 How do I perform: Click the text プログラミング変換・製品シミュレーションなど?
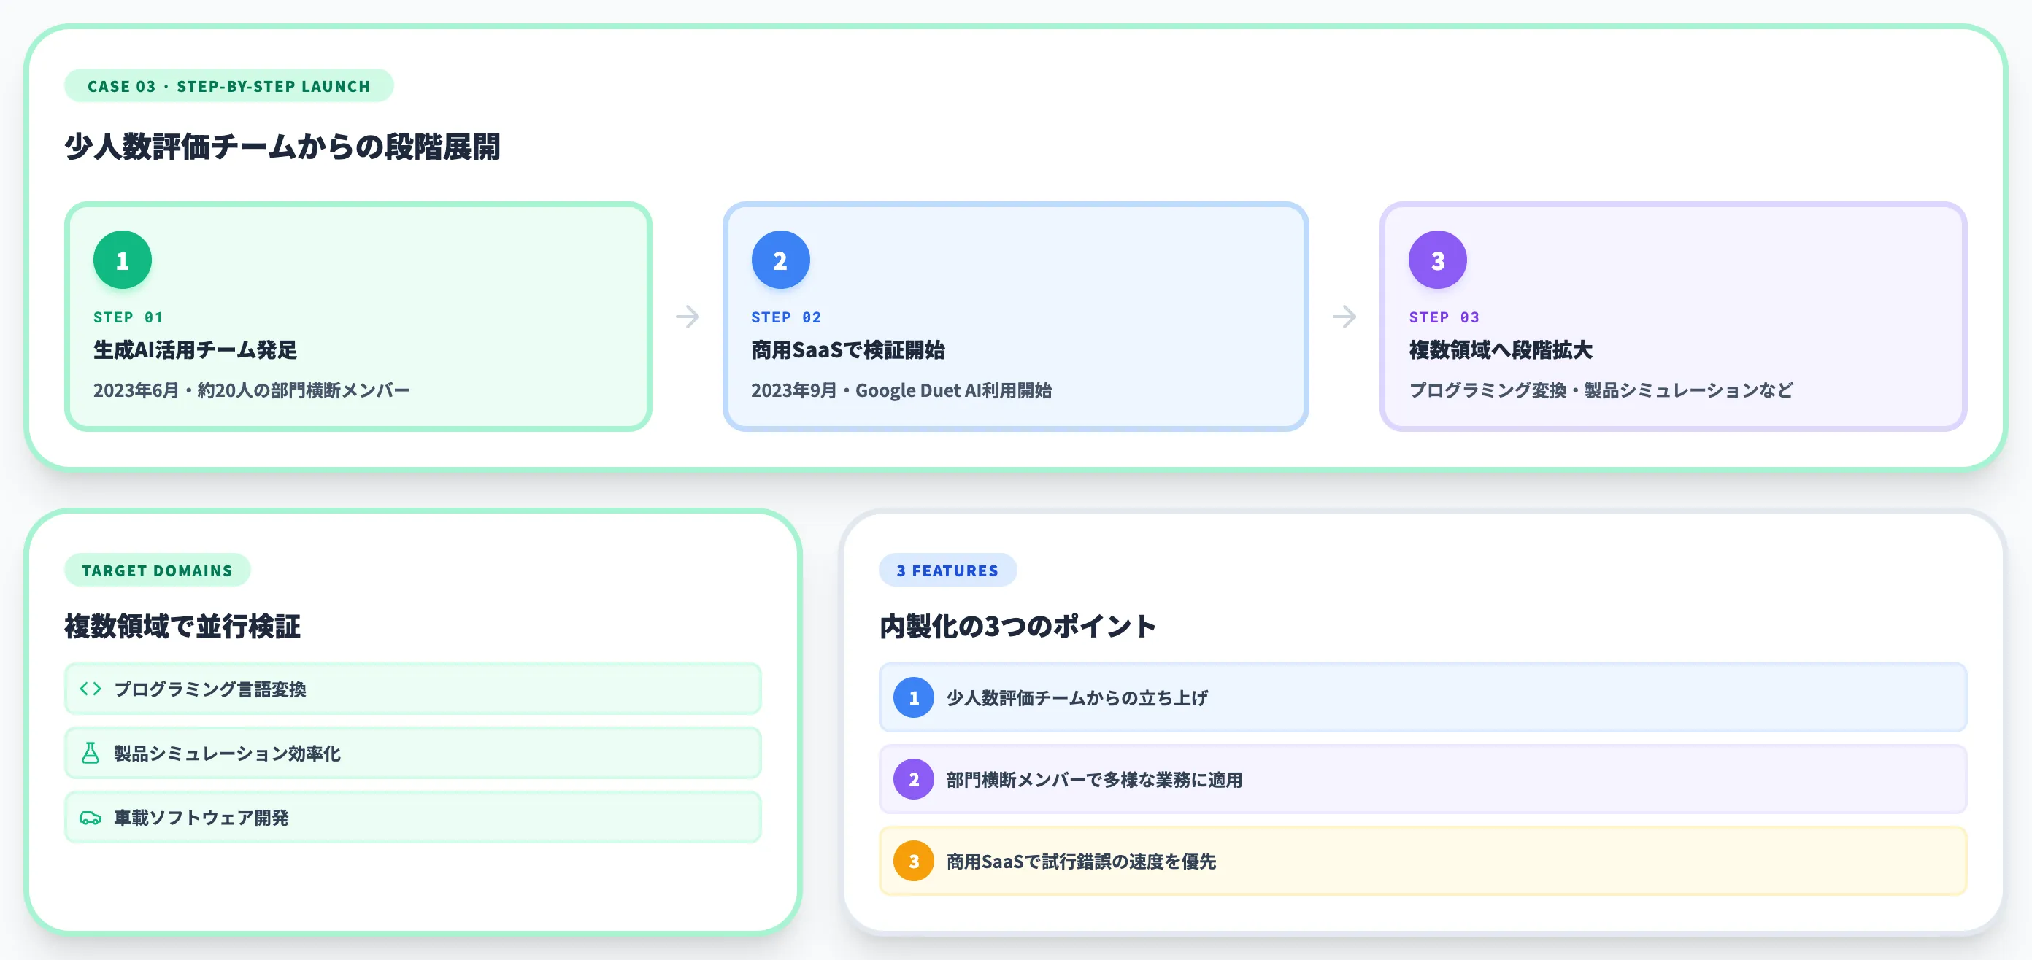(x=1601, y=390)
